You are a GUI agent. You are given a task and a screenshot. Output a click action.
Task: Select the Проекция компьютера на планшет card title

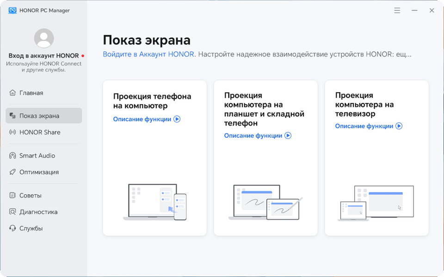[264, 109]
